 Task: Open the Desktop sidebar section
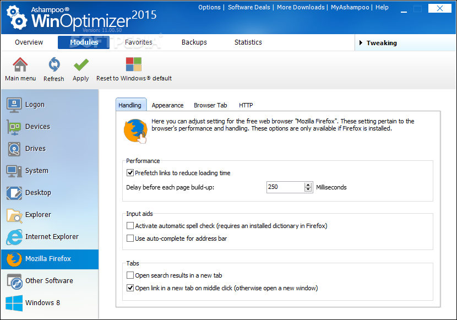50,193
